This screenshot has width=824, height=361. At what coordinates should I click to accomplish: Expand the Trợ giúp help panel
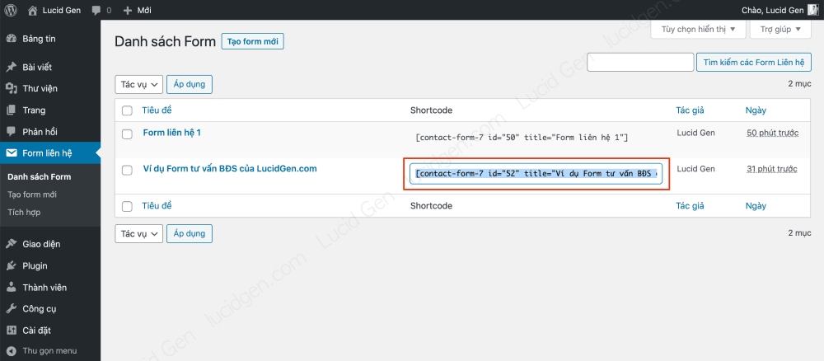pos(781,29)
